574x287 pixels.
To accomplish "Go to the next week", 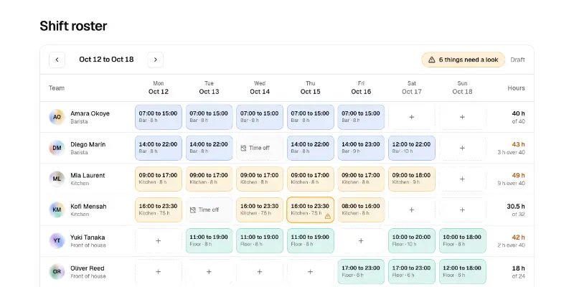I will (155, 60).
